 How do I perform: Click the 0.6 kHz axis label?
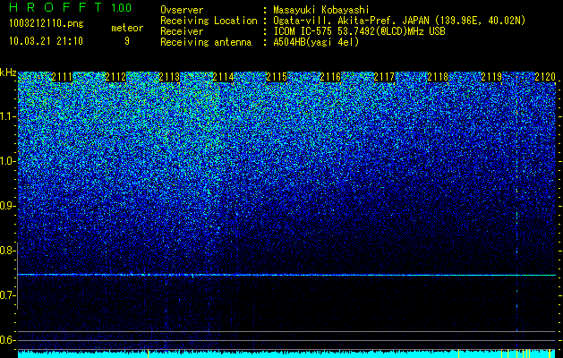click(x=6, y=340)
